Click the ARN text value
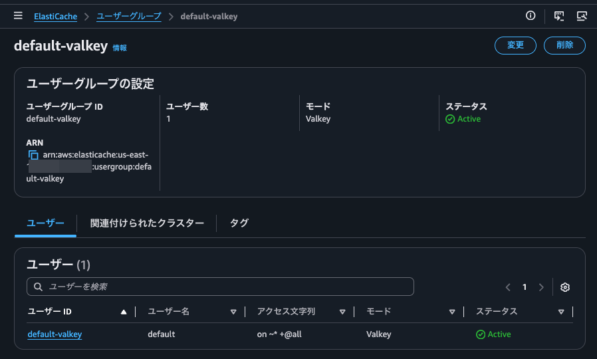Viewport: 597px width, 359px height. pyautogui.click(x=88, y=167)
